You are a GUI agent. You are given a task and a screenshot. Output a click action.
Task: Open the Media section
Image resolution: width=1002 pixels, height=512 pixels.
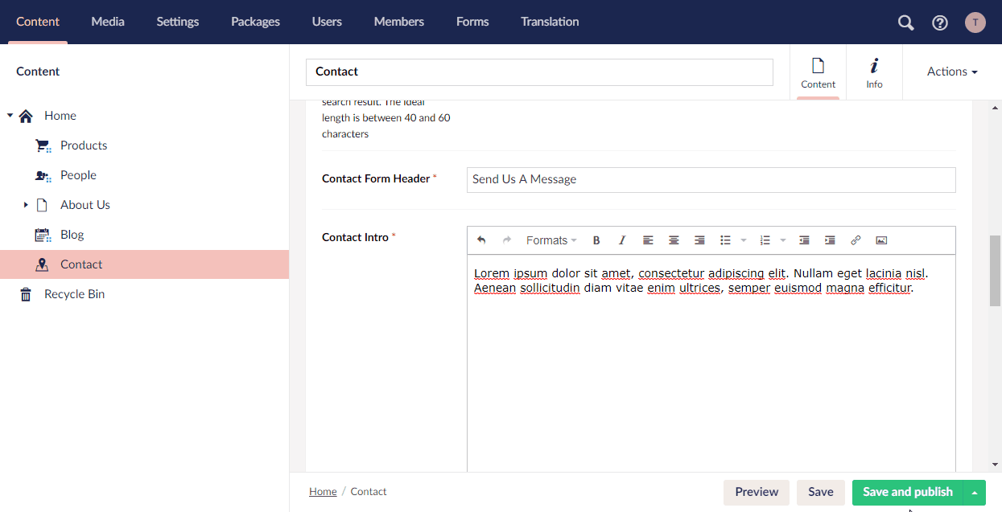108,22
